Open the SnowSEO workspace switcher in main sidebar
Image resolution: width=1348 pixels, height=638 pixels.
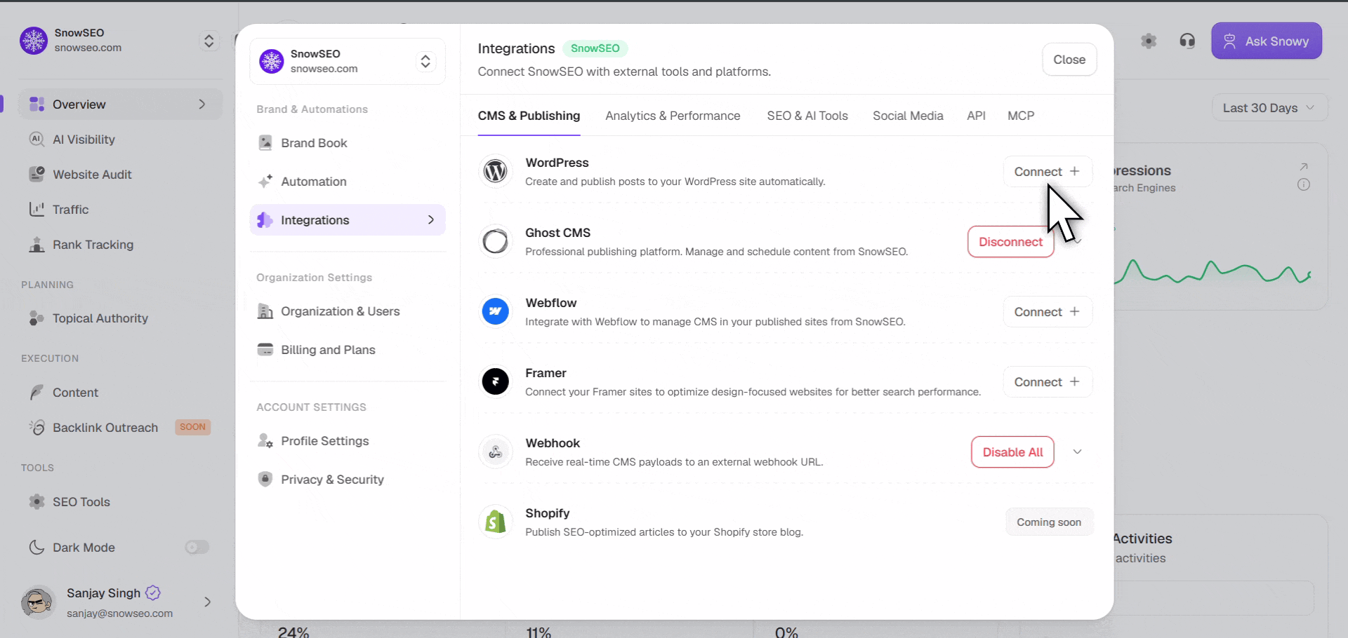(x=209, y=41)
